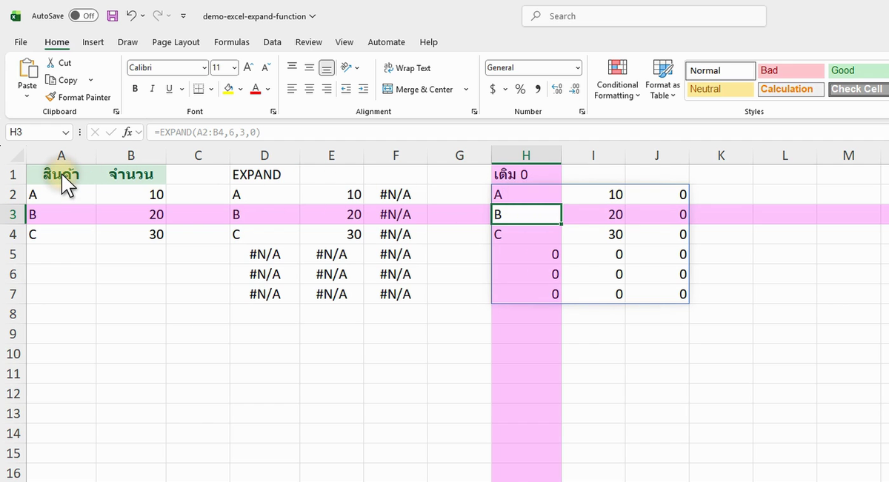889x482 pixels.
Task: Select row 5 header
Action: [13, 254]
